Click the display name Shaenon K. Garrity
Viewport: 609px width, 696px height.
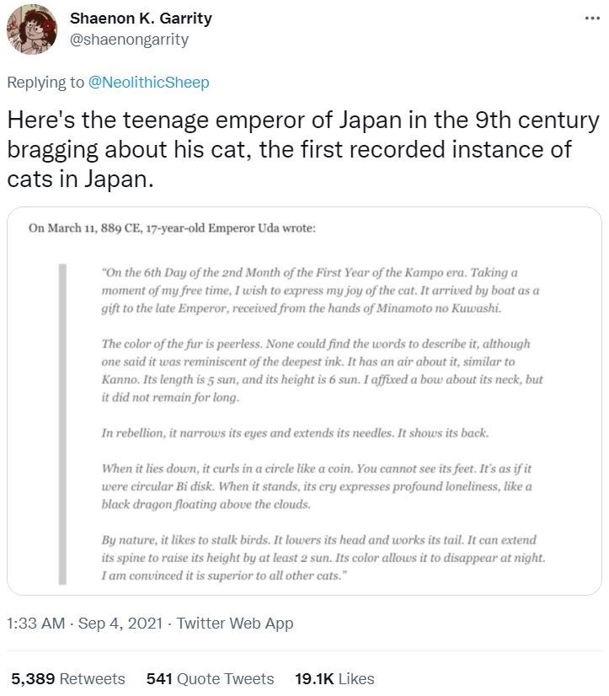(140, 18)
